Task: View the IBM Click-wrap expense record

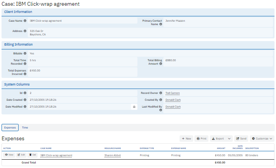Action: click(9, 155)
